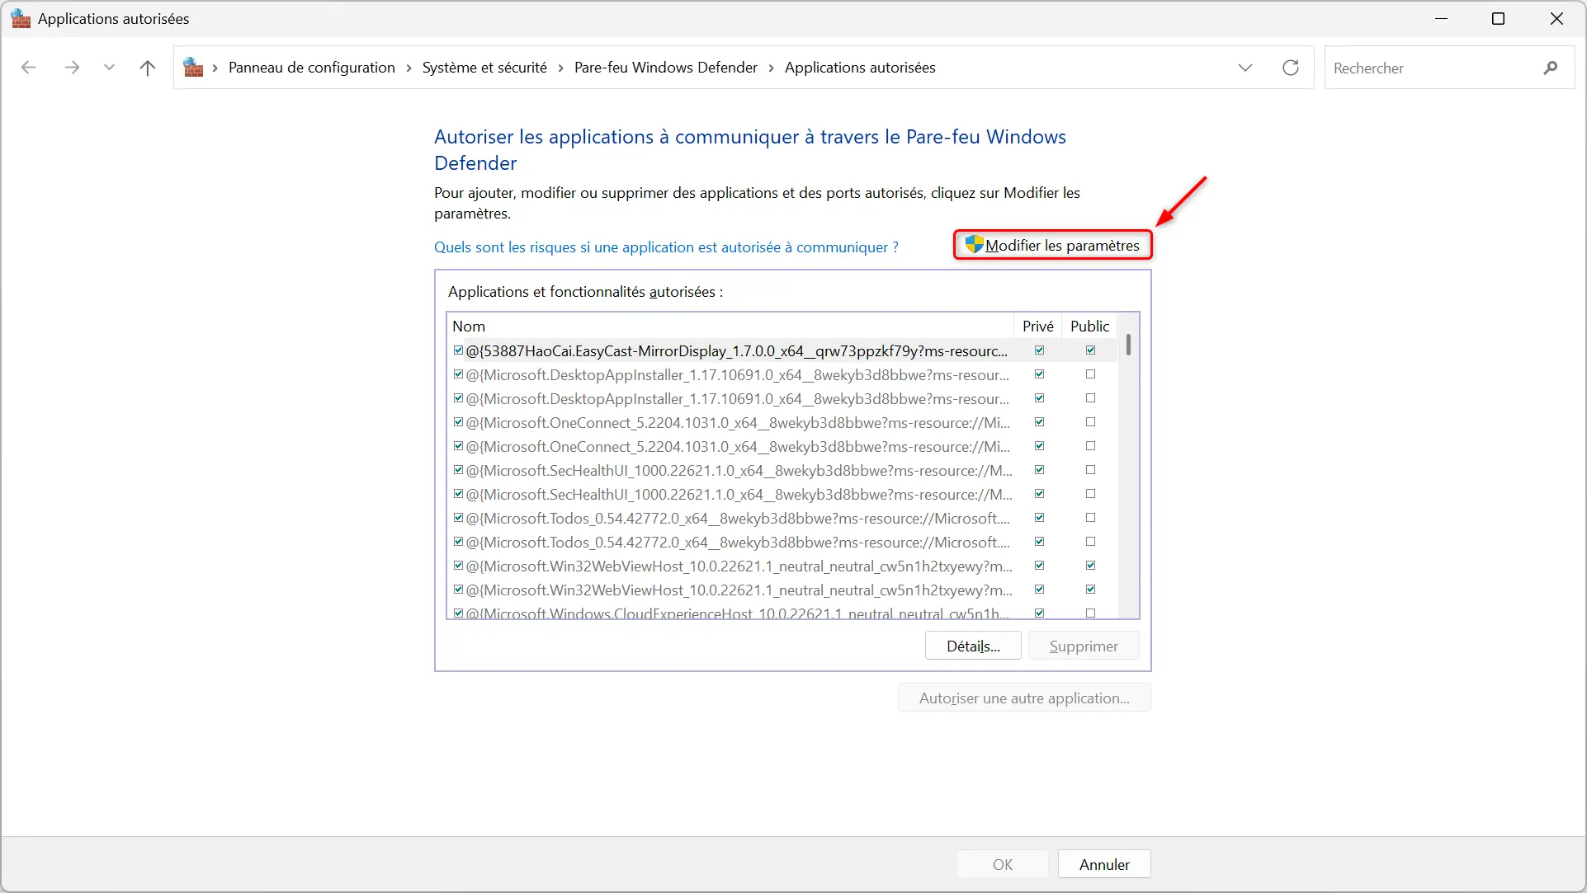The width and height of the screenshot is (1587, 893).
Task: Expand chevron after Pare-feu Windows Defender
Action: tap(771, 68)
